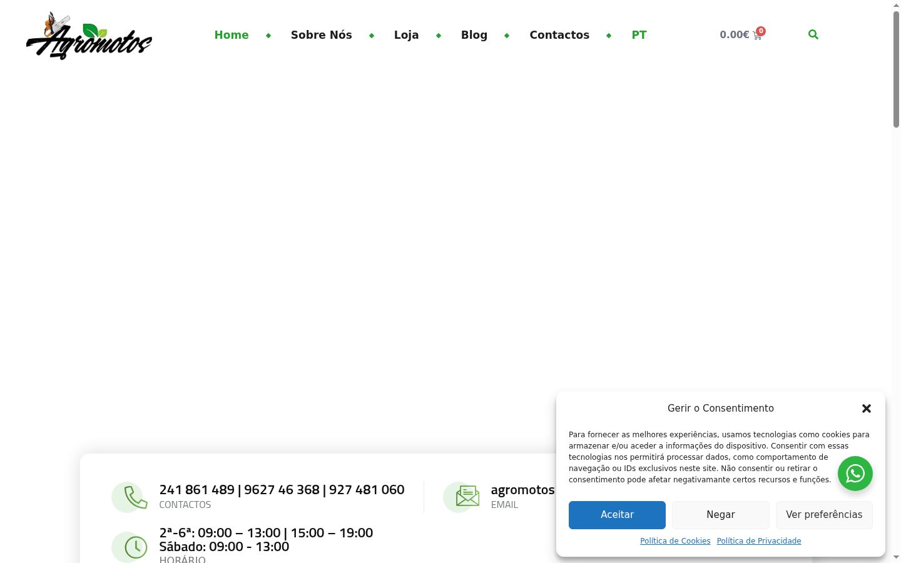Image resolution: width=901 pixels, height=563 pixels.
Task: Open the search magnifier icon
Action: coord(813,34)
